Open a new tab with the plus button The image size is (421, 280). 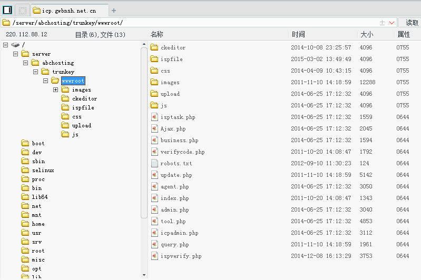click(x=114, y=11)
